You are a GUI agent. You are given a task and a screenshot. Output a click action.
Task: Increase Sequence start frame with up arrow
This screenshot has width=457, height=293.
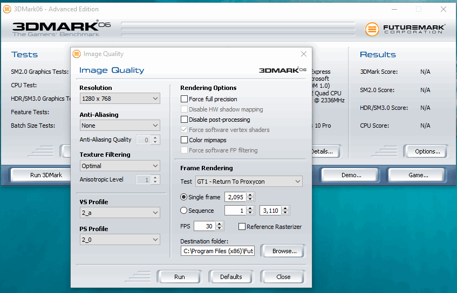[x=250, y=208]
